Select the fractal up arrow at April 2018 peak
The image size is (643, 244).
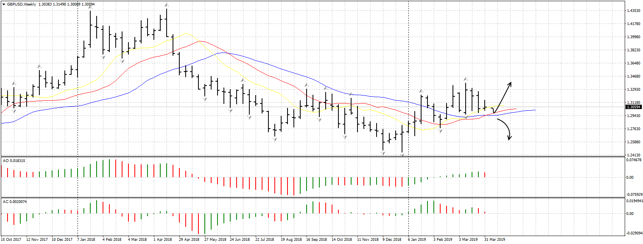click(x=167, y=5)
